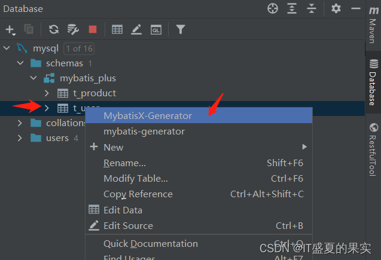Select the t_product table row
The height and width of the screenshot is (260, 381).
[182, 93]
